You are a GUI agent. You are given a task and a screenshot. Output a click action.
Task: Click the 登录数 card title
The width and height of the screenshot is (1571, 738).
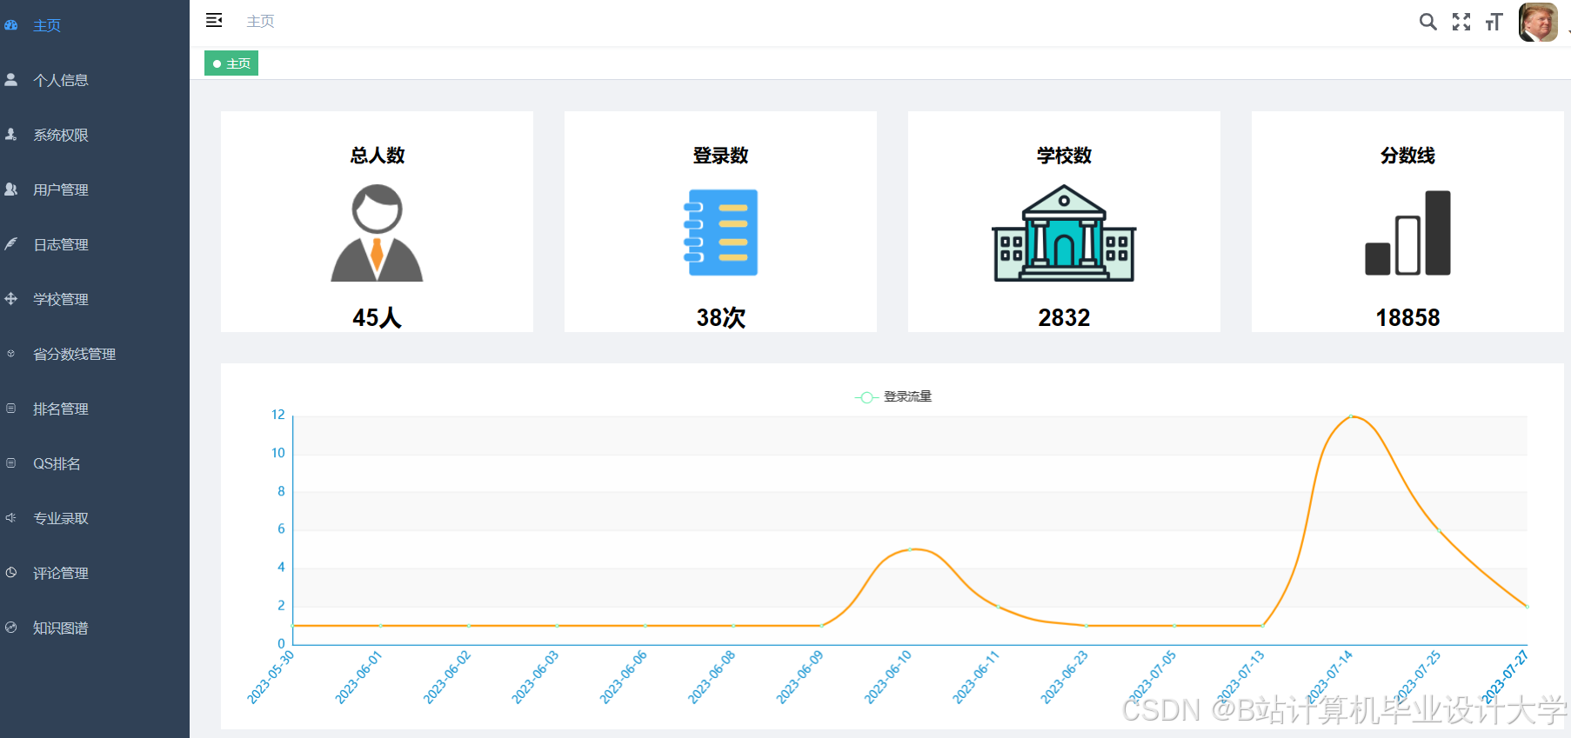[720, 156]
